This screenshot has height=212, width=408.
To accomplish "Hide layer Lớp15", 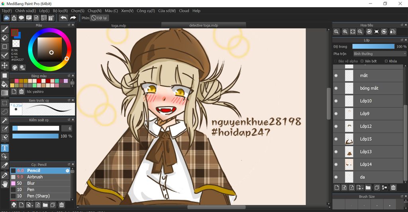I will [336, 139].
